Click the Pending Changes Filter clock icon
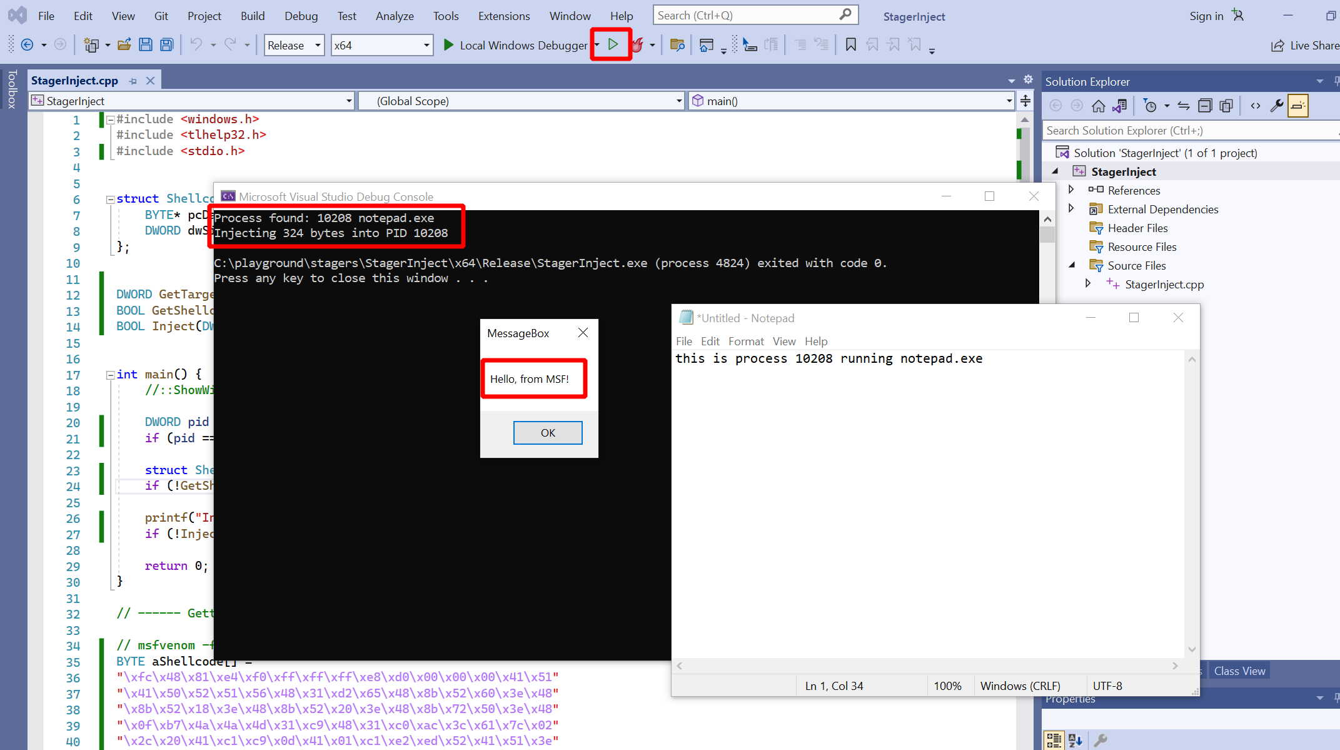Viewport: 1340px width, 750px height. pyautogui.click(x=1149, y=106)
